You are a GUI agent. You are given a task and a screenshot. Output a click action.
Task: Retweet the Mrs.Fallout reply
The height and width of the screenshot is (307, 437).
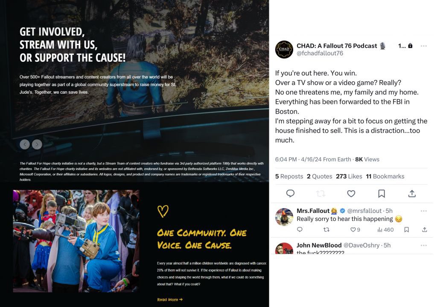point(326,230)
